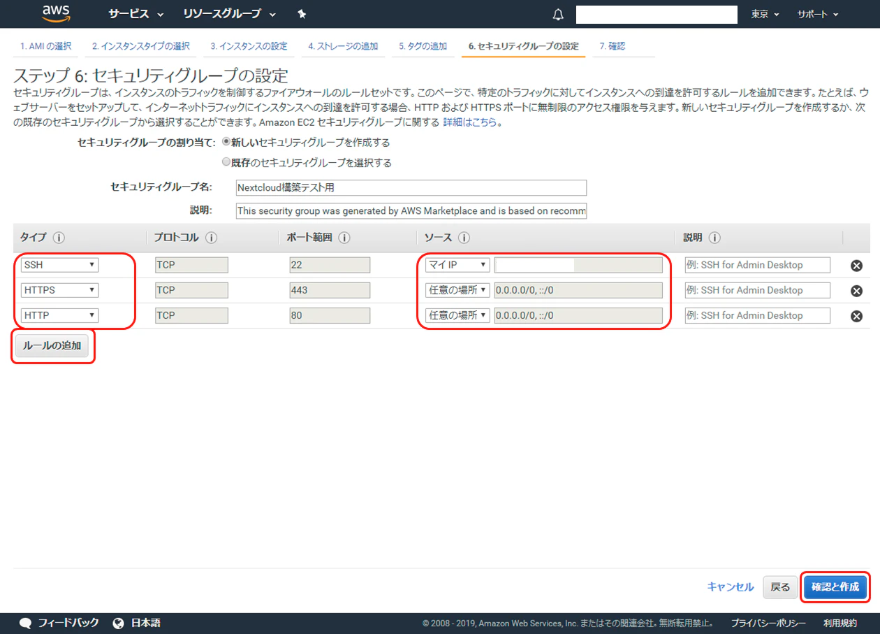Expand the リソースグループ menu
Viewport: 880px width, 634px height.
coord(230,14)
